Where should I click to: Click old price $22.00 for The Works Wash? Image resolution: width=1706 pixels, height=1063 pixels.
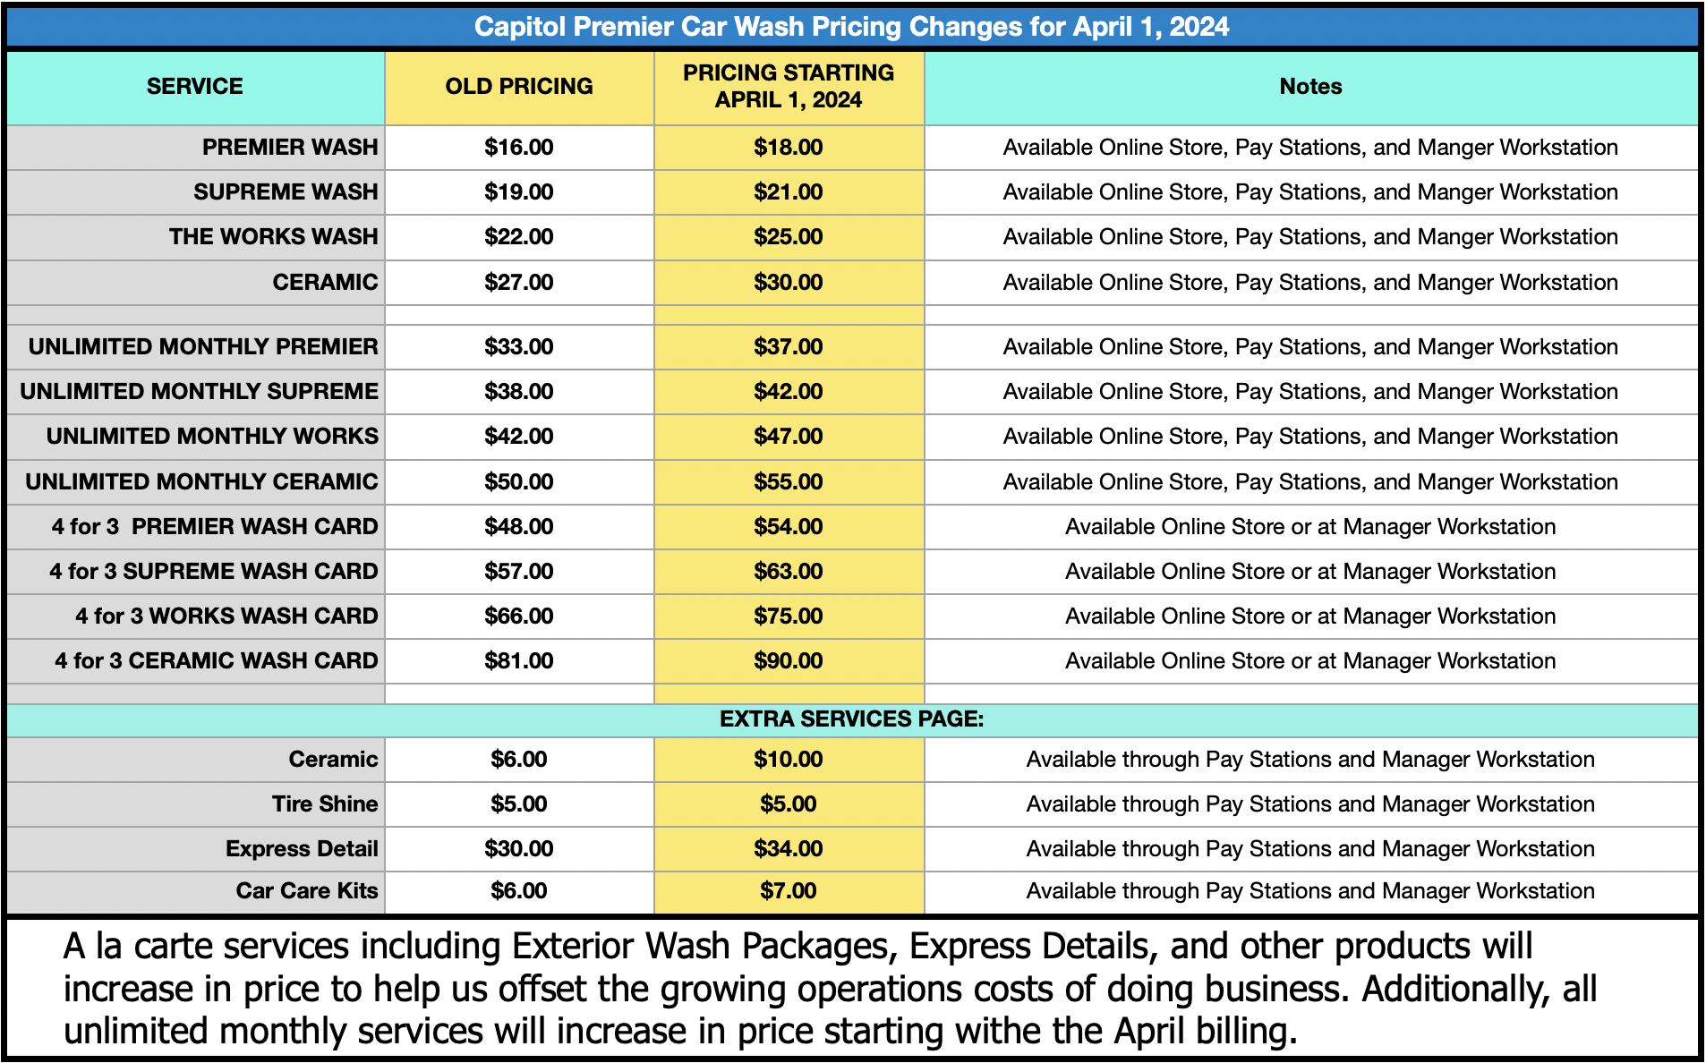pyautogui.click(x=519, y=237)
